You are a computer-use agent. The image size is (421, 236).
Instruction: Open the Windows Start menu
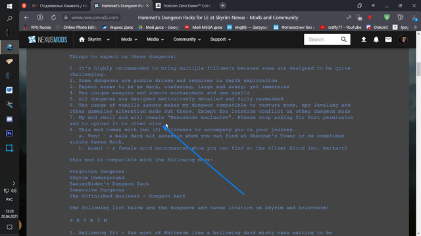9,6
